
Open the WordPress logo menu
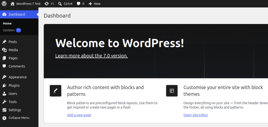click(4, 4)
